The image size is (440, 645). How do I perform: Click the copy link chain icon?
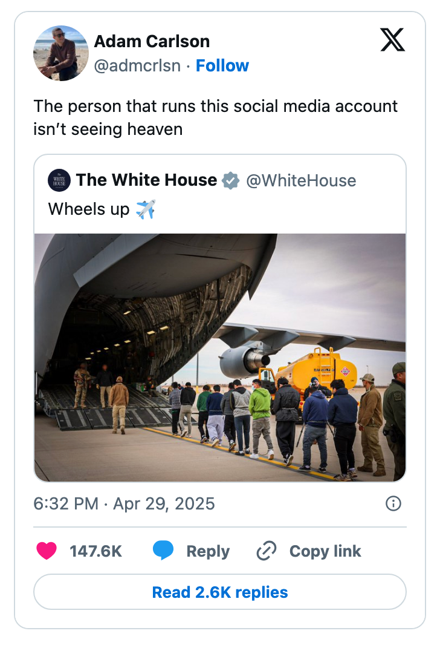(266, 551)
